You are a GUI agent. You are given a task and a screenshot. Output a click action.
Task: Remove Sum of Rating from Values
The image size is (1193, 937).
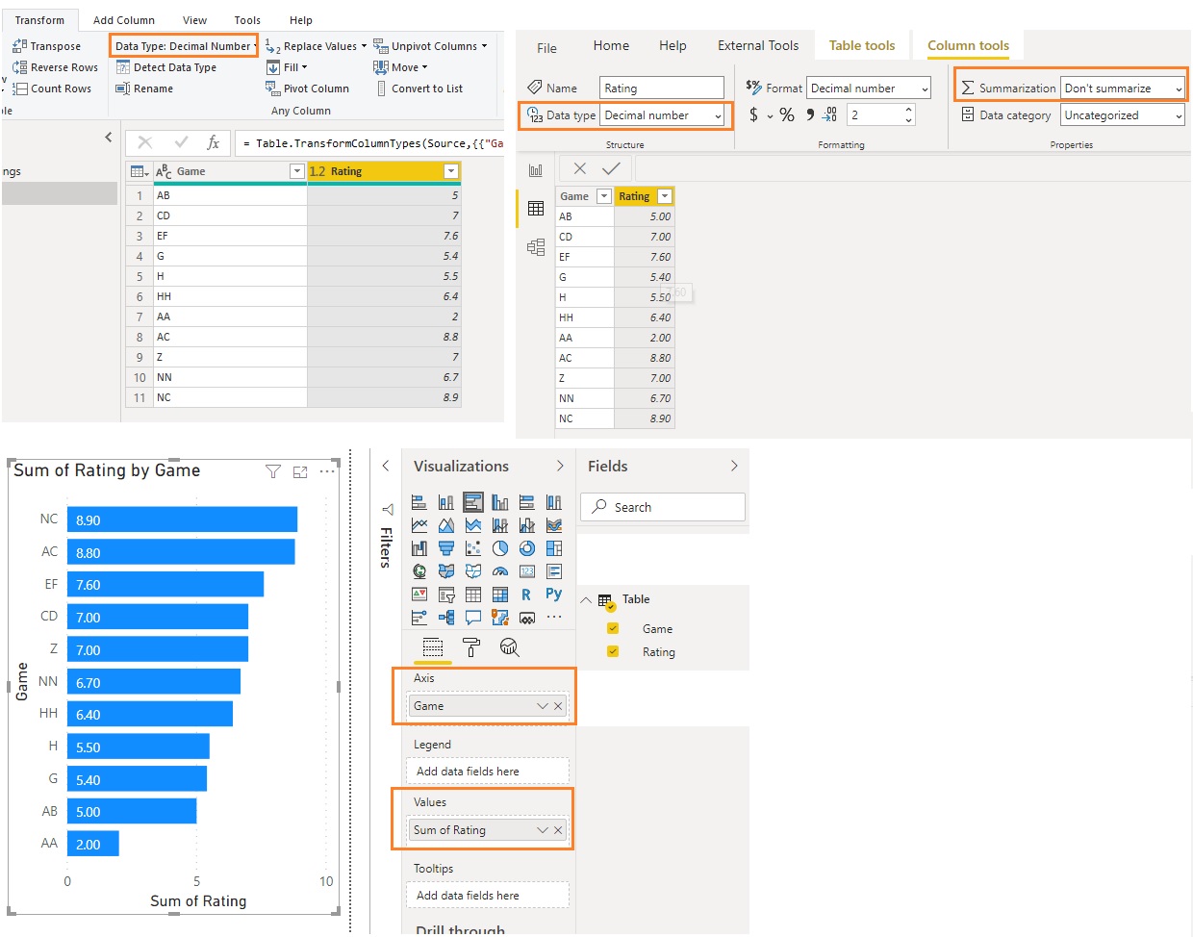(558, 830)
